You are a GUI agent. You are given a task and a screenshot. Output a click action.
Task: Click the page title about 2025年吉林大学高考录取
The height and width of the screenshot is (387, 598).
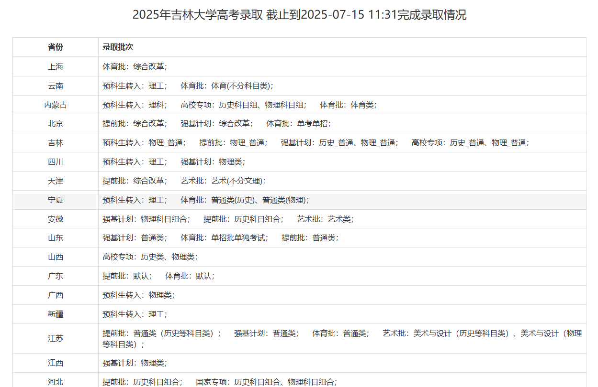[299, 15]
